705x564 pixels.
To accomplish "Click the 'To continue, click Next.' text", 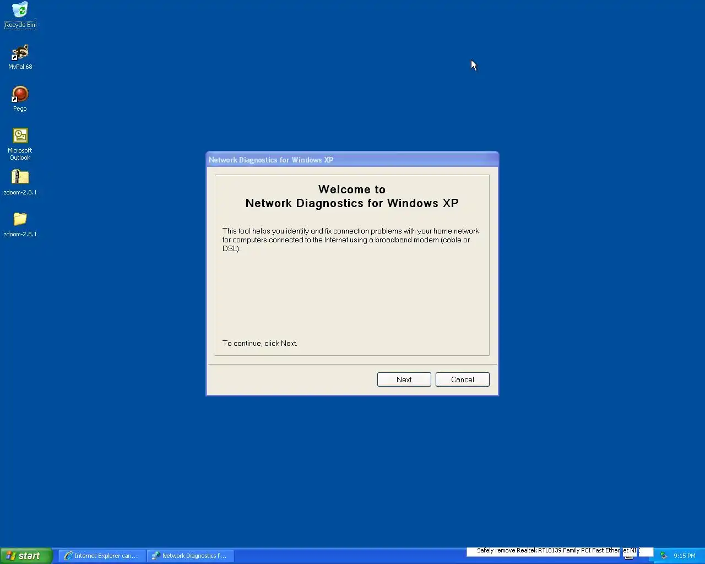I will pos(260,343).
